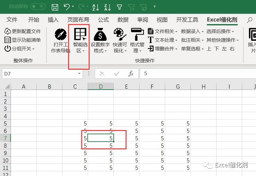Switch to the 公式 tab
This screenshot has height=176, width=256.
click(103, 20)
